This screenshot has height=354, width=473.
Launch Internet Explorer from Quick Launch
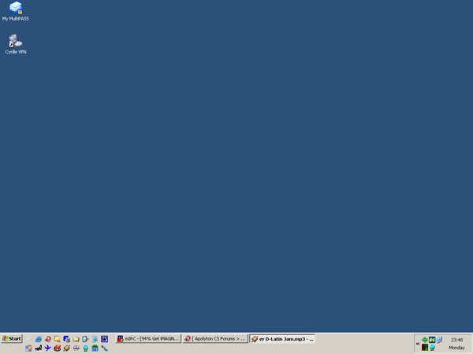(38, 339)
